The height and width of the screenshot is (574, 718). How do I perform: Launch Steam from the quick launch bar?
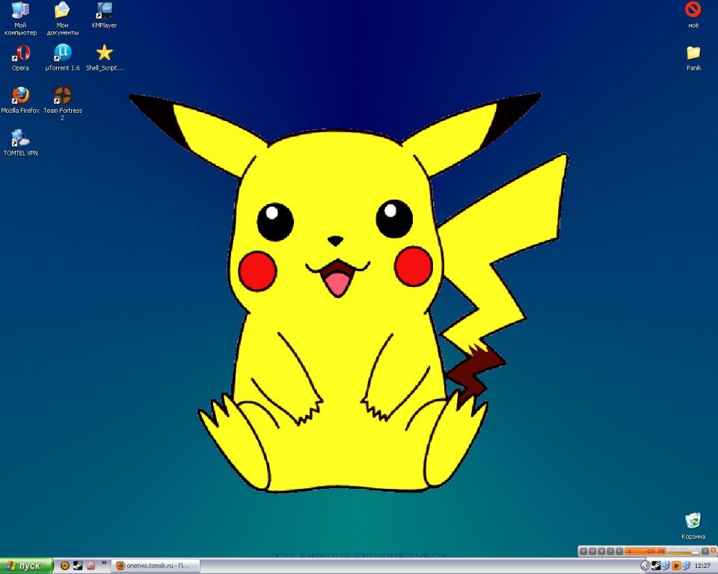point(78,565)
